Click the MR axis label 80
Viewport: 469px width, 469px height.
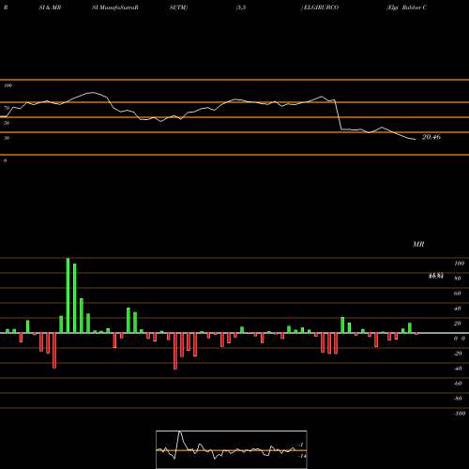tap(458, 279)
